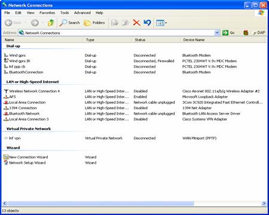Select the Wind gprs IR connection icon

tap(6, 60)
